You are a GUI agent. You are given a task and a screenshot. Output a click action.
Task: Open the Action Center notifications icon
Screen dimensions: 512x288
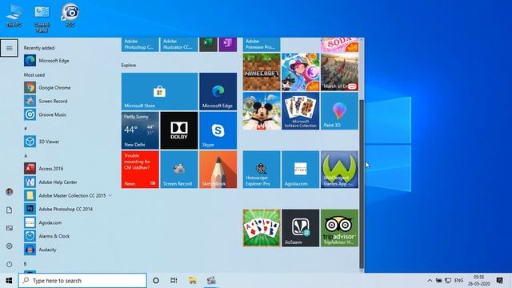(x=499, y=281)
